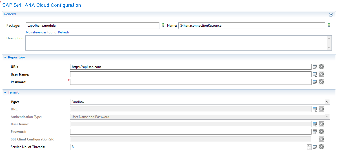Open module property picker for Tenant User Name
This screenshot has width=338, height=150.
[x=315, y=124]
